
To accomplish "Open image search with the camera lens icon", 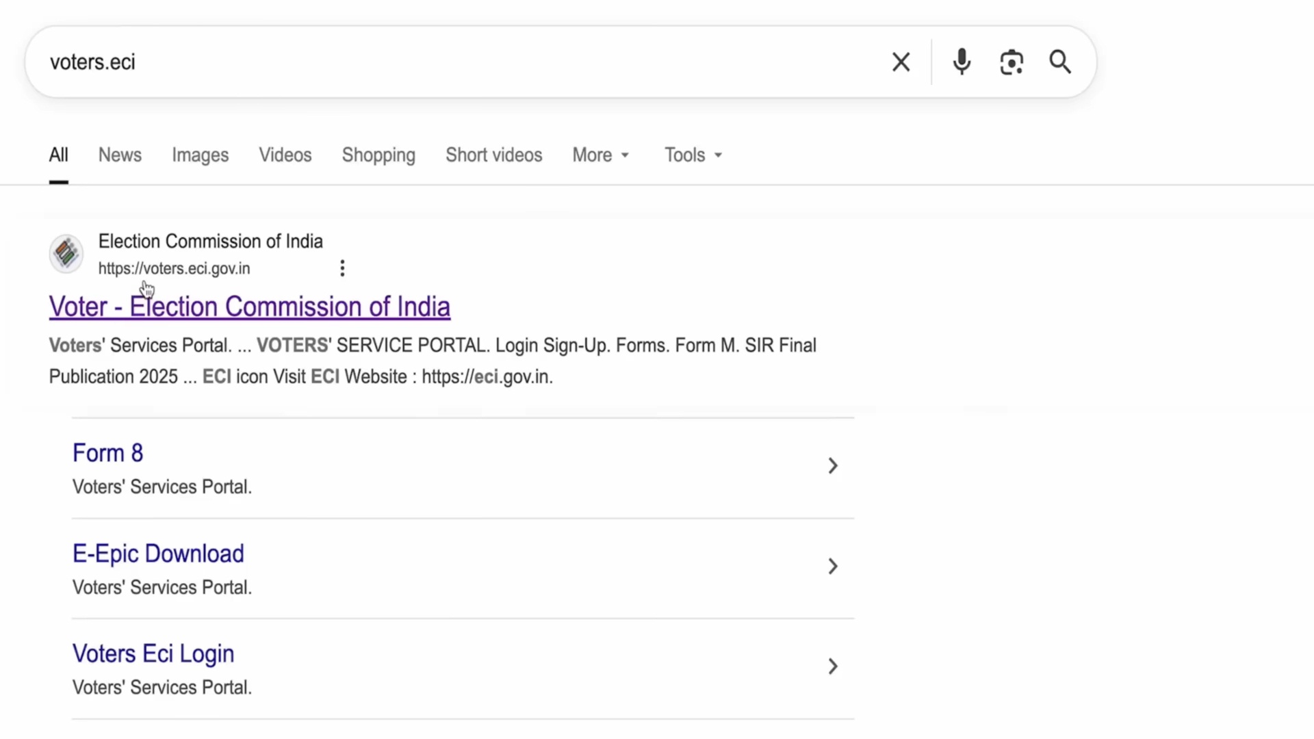I will [x=1012, y=62].
